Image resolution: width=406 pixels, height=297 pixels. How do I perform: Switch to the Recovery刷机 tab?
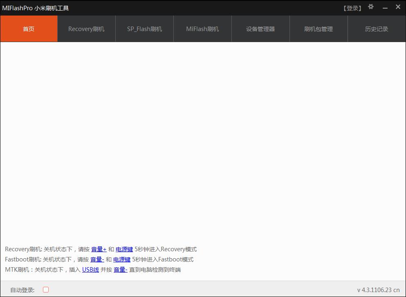[86, 29]
